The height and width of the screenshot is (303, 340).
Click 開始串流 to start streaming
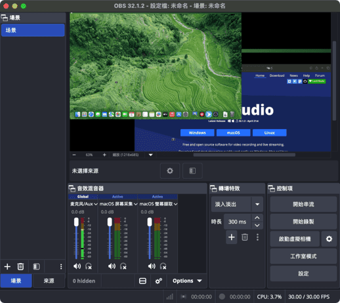303,204
